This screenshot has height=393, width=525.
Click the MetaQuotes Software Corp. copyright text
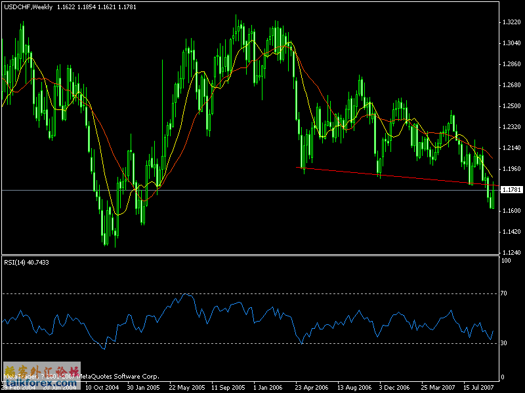click(x=118, y=377)
